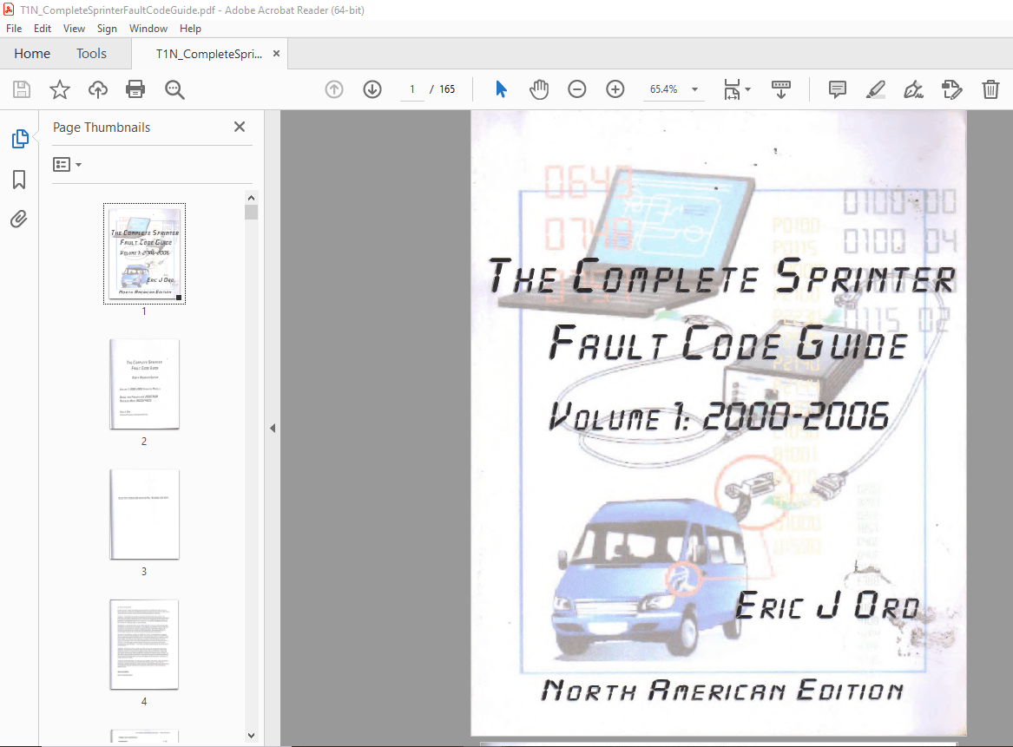1013x747 pixels.
Task: Open the Thumbnails panel options menu
Action: tap(67, 164)
